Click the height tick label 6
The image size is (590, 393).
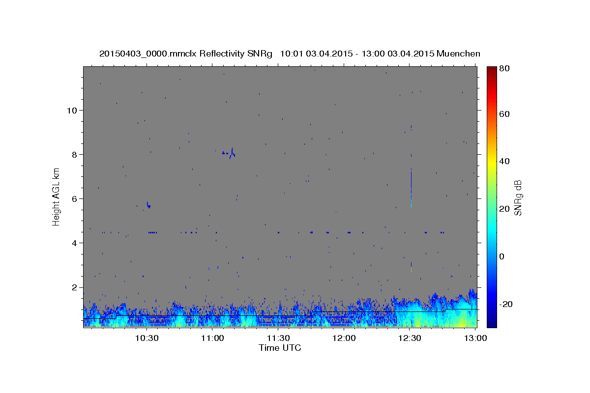point(74,198)
